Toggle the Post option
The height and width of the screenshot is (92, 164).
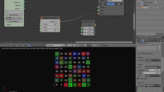pyautogui.click(x=14, y=18)
